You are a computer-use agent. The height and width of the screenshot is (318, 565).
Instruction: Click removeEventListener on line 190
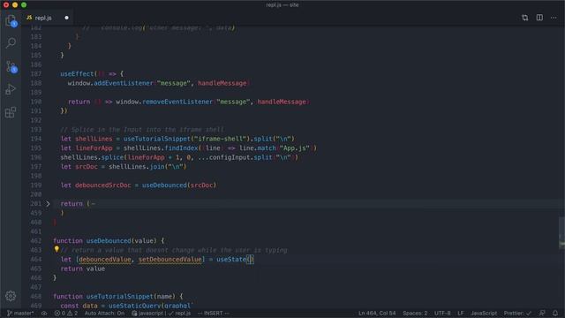click(177, 102)
